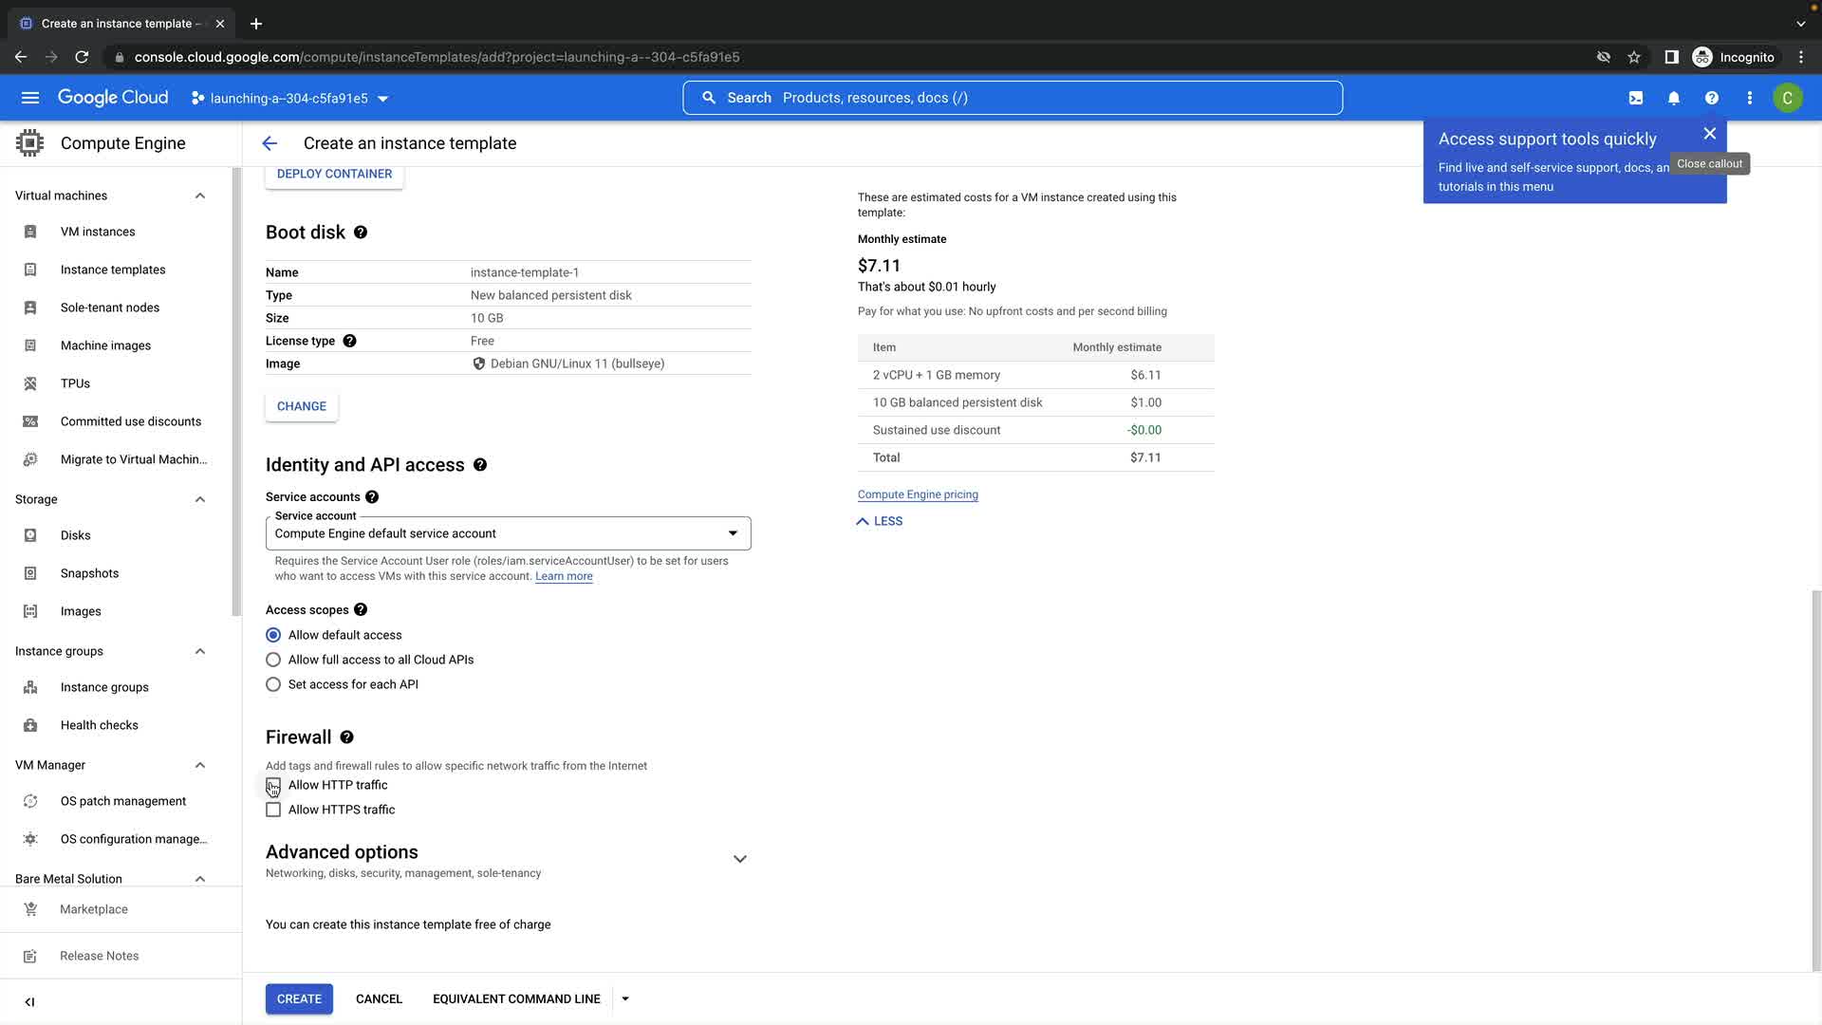Collapse the sidebar with the bottom chevron icon
This screenshot has width=1822, height=1025.
click(x=29, y=1002)
